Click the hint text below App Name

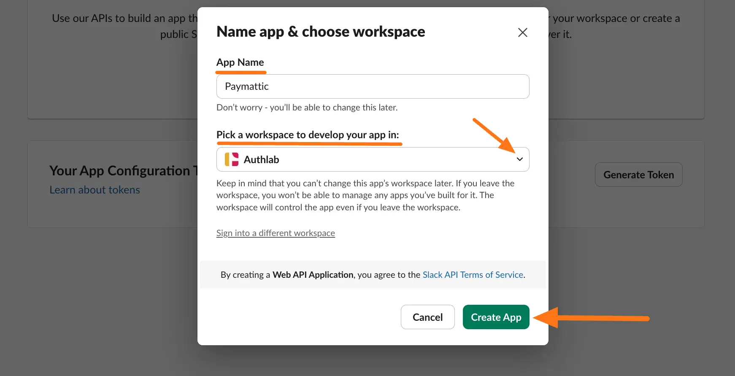[307, 107]
